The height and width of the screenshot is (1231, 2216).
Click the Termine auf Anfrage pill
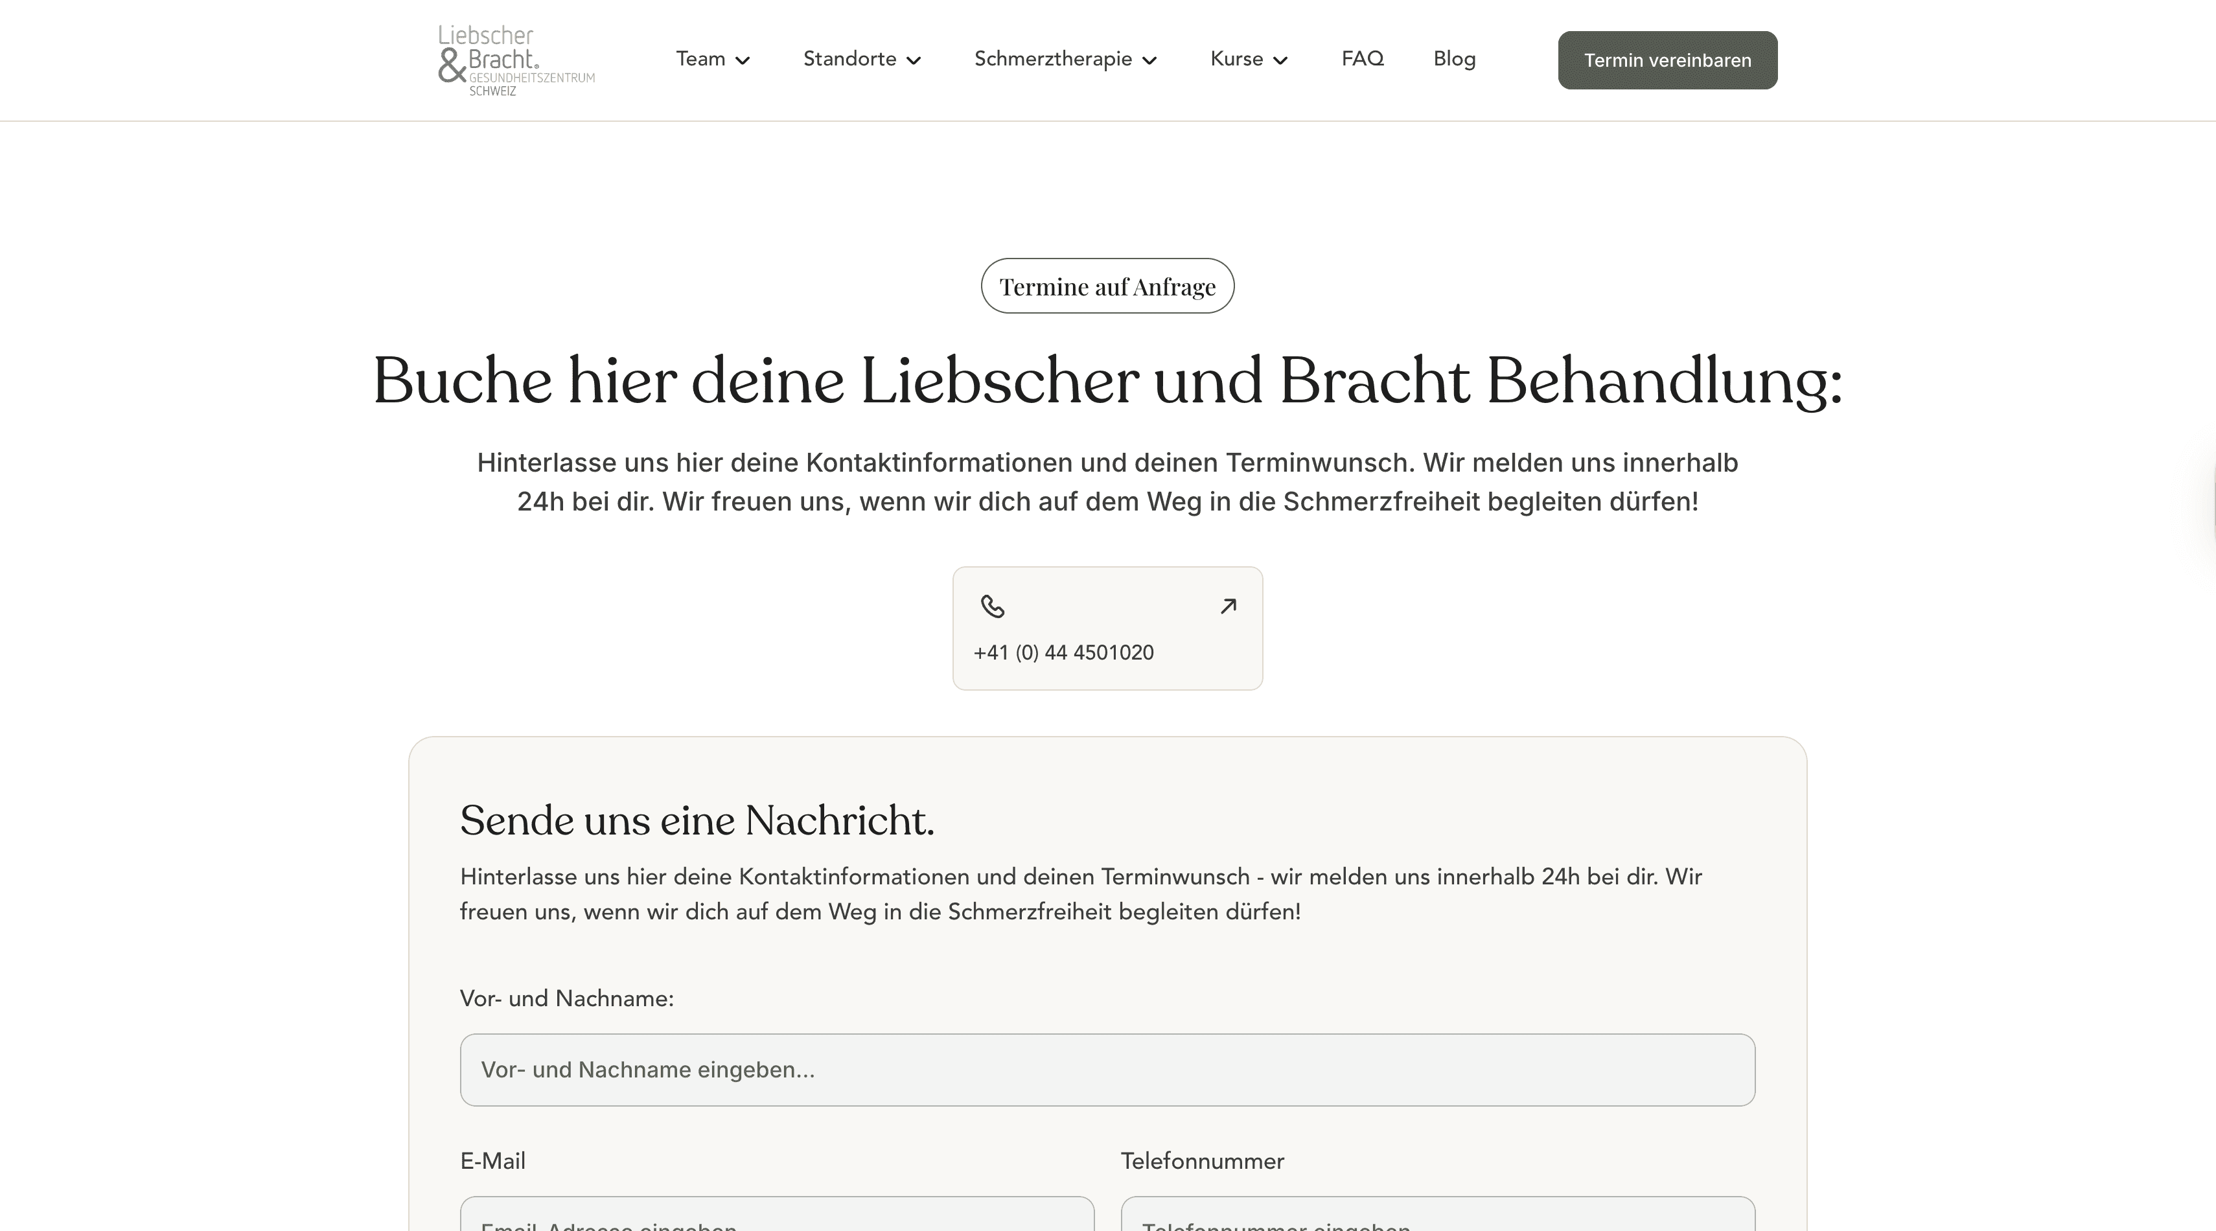tap(1107, 286)
